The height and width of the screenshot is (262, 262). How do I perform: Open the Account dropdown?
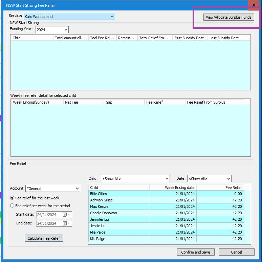click(x=77, y=189)
